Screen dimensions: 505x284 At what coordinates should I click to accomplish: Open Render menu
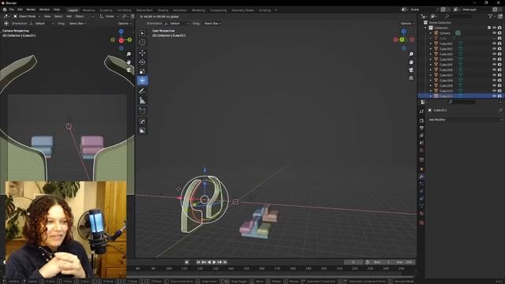click(x=31, y=9)
